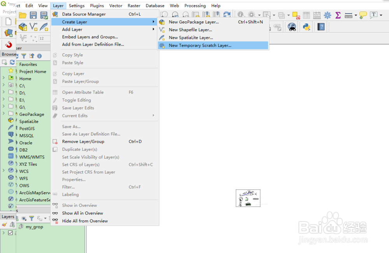Click the Layers panel filter legend icon
Screen dimensions: 389x253
[32, 218]
